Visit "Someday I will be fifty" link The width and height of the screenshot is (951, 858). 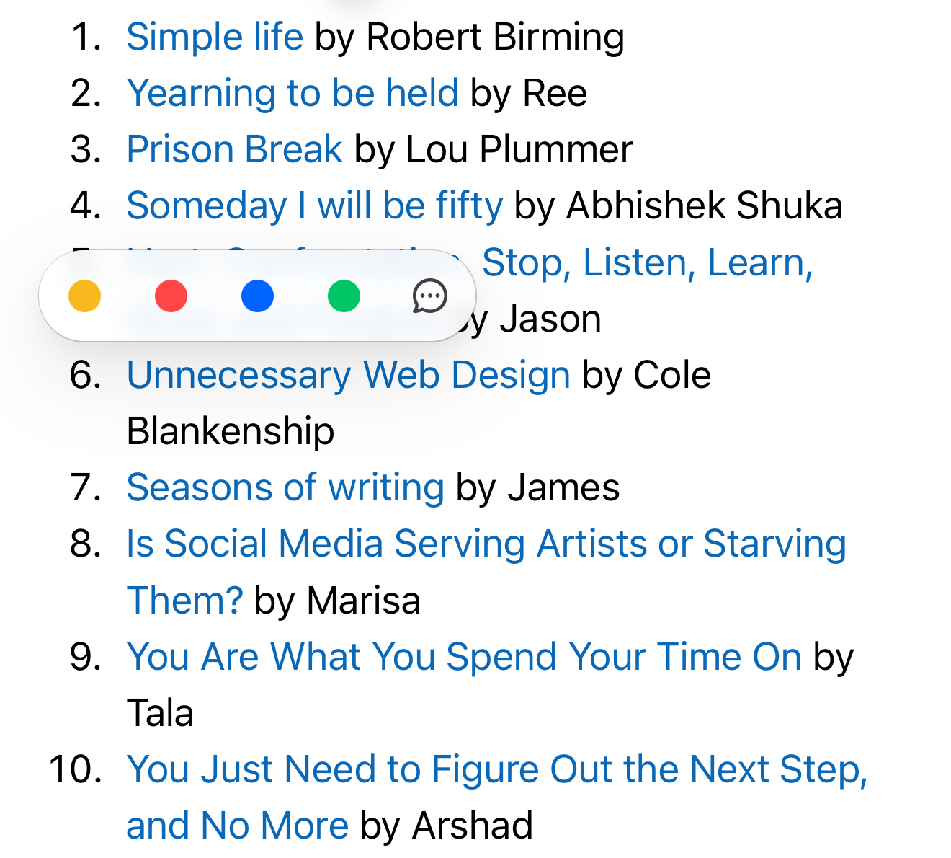314,205
